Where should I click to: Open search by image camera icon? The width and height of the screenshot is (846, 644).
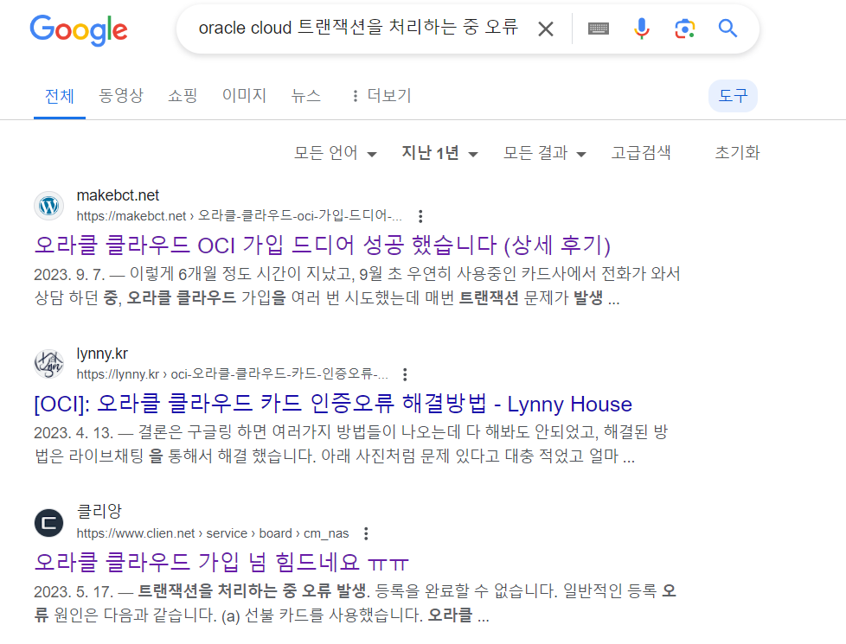(x=685, y=29)
